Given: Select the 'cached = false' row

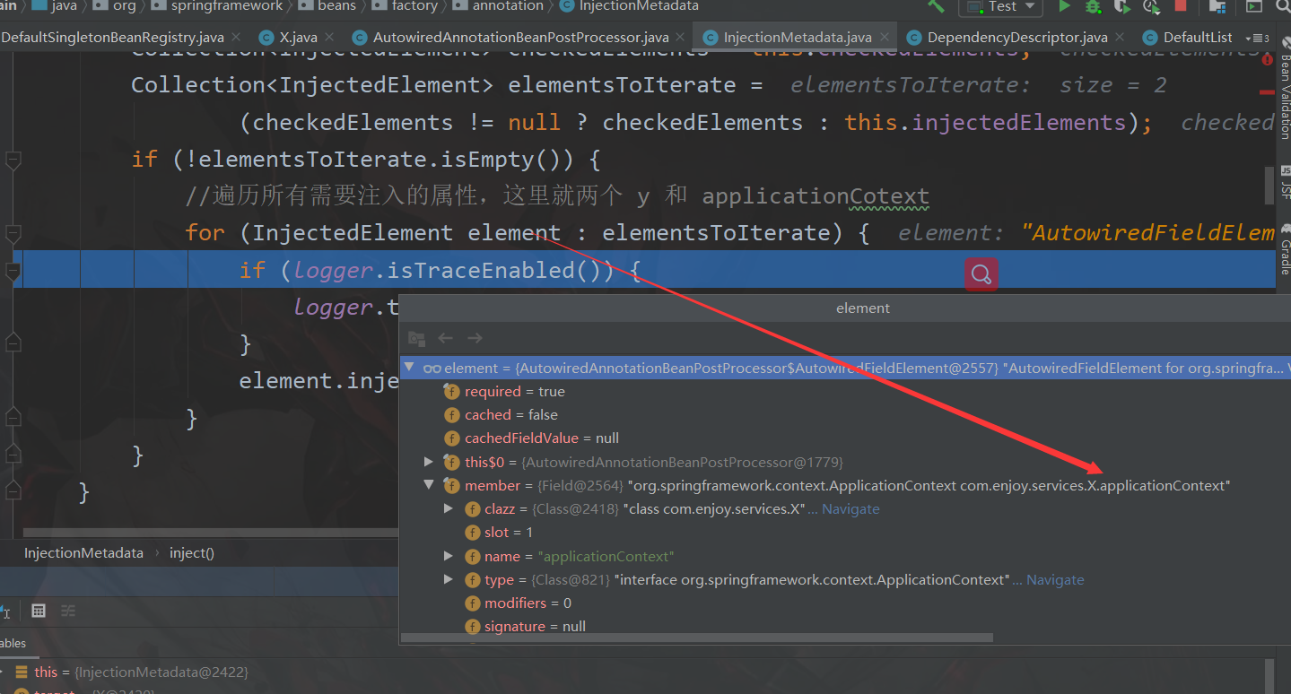Looking at the screenshot, I should pyautogui.click(x=845, y=415).
